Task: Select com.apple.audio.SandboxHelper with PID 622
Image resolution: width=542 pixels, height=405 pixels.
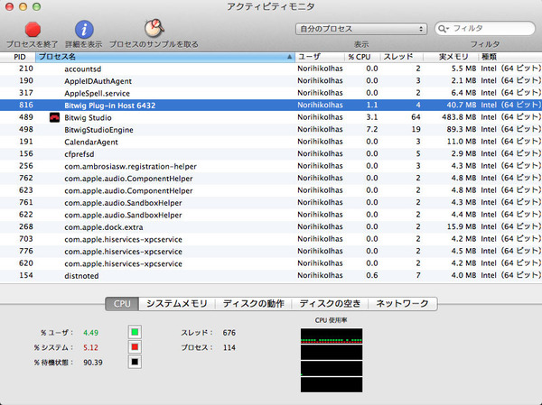Action: point(271,215)
